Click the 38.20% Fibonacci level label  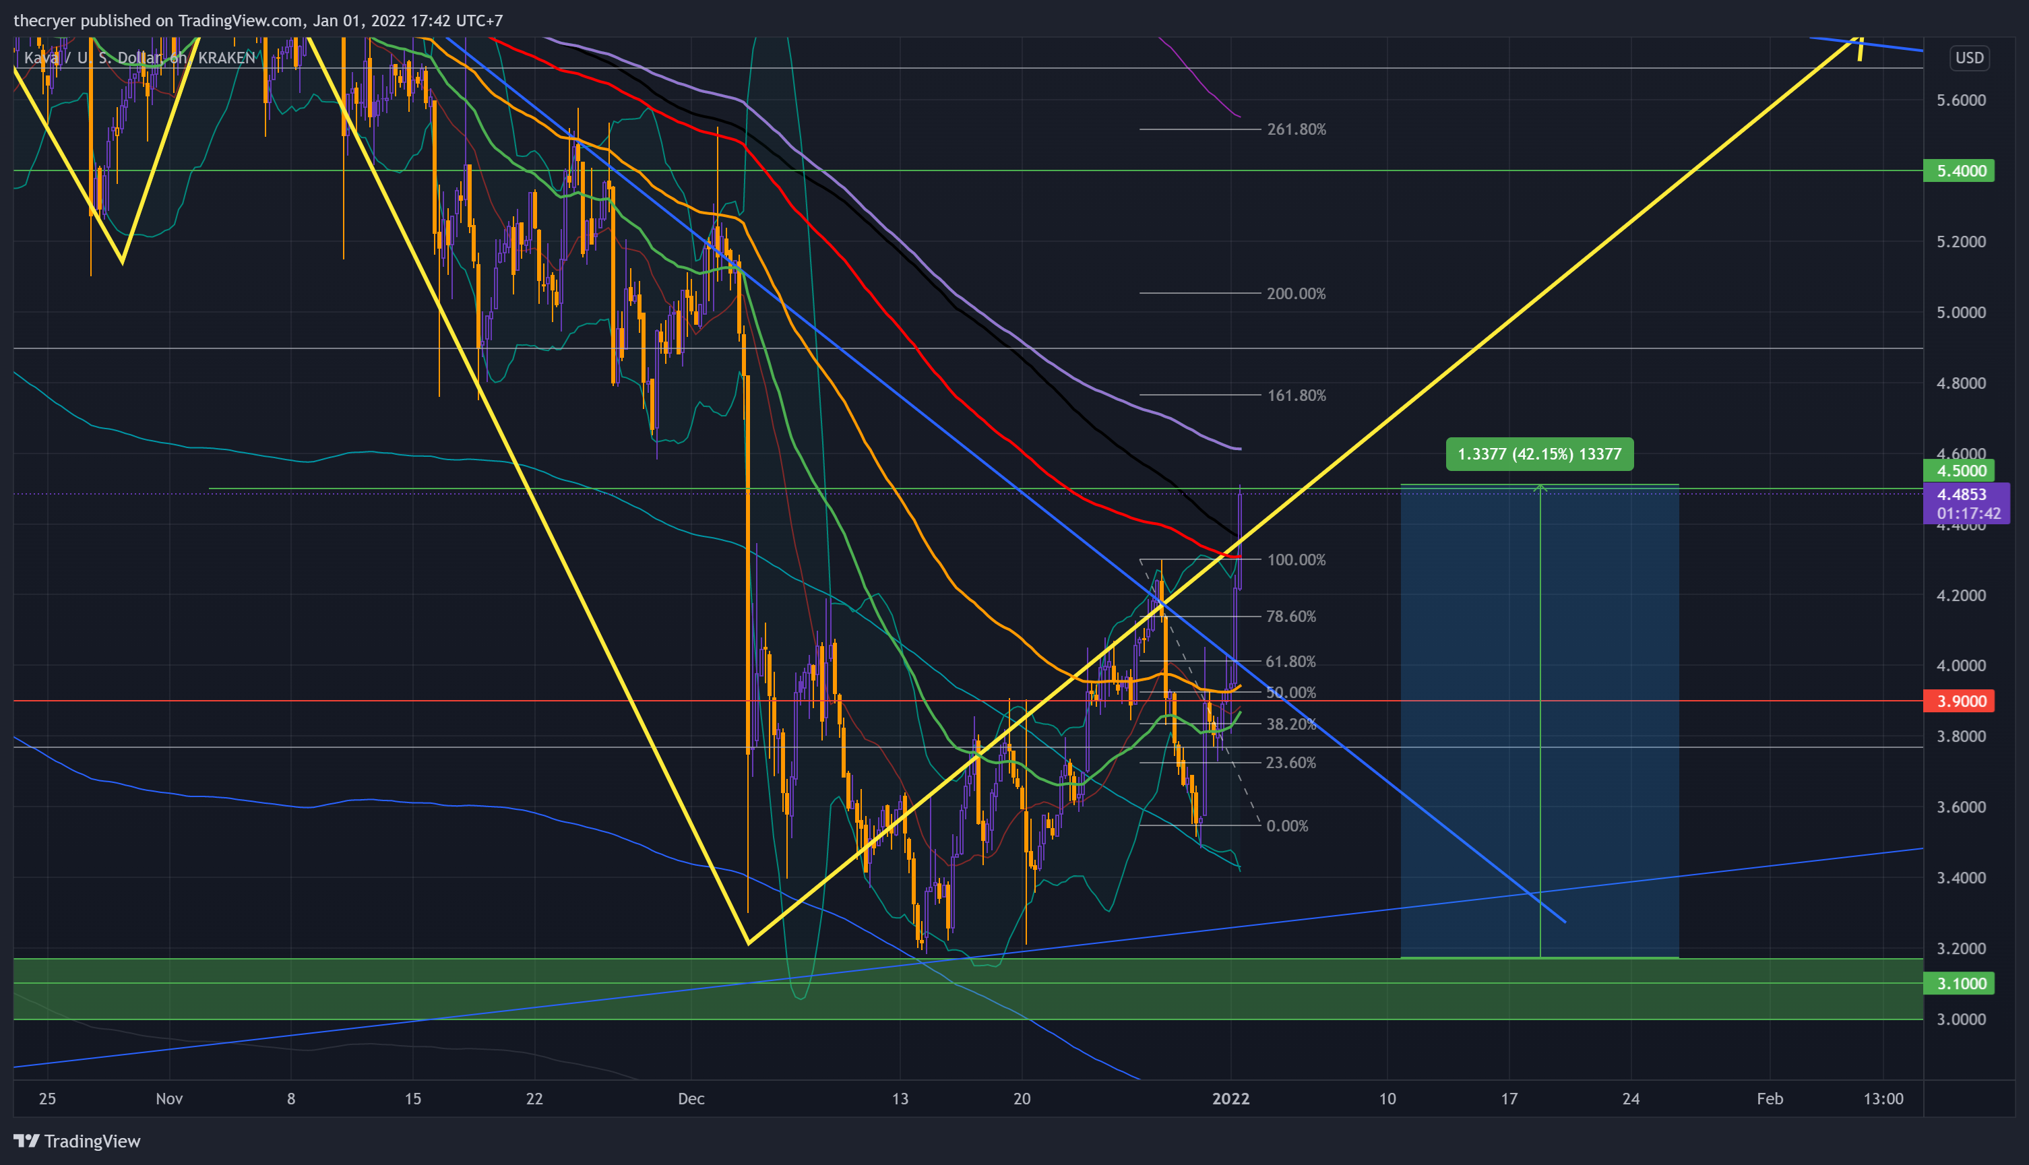point(1290,724)
